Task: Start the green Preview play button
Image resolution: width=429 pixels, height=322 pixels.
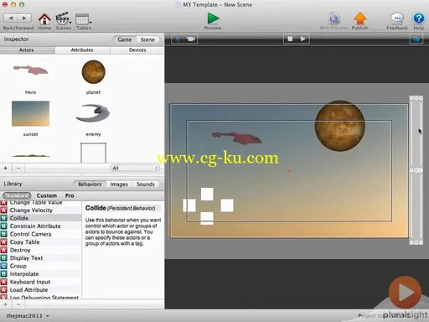Action: 213,18
